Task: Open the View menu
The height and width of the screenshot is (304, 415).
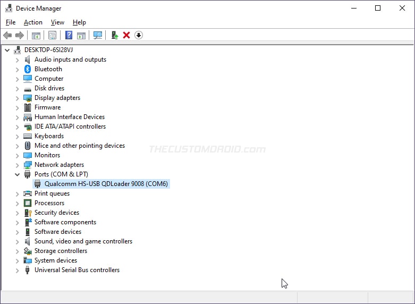Action: pos(57,22)
